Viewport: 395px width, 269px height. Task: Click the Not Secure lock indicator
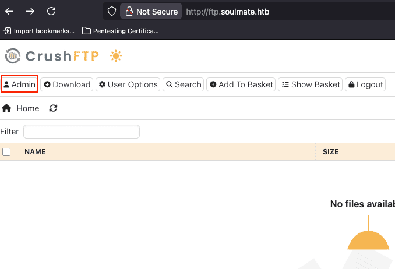150,12
